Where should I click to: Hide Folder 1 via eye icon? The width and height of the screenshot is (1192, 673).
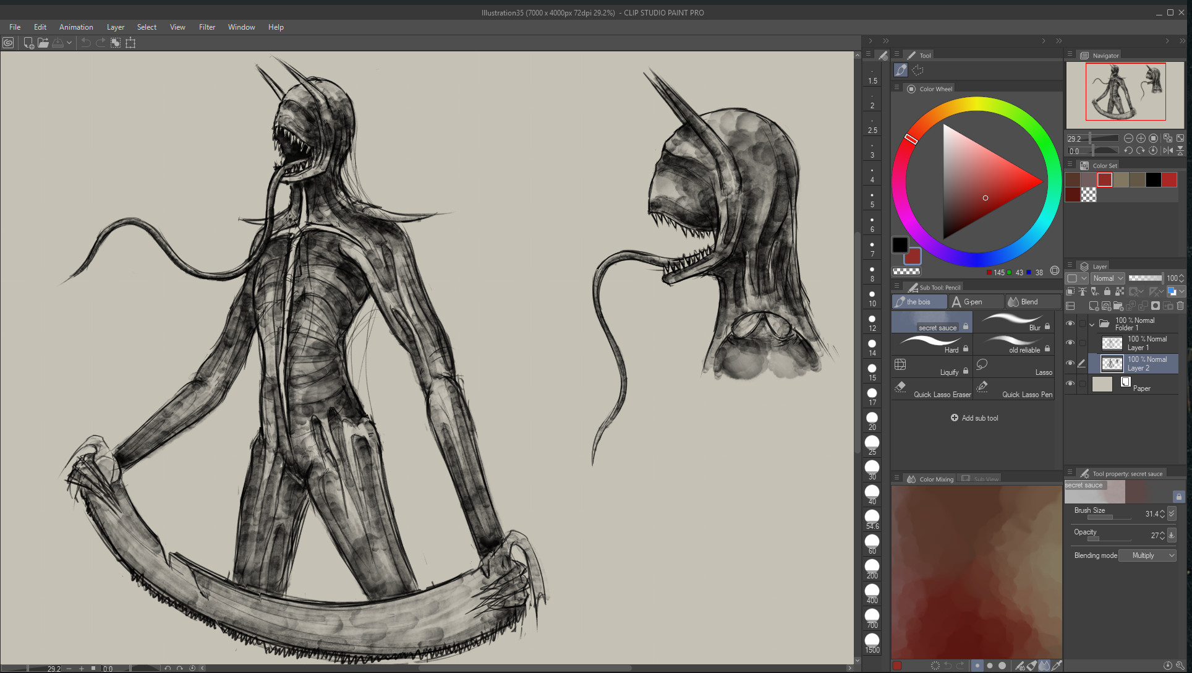[1070, 324]
